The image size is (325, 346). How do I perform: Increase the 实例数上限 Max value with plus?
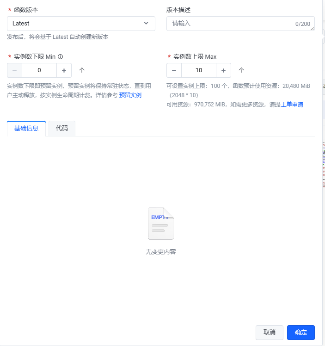pyautogui.click(x=223, y=70)
